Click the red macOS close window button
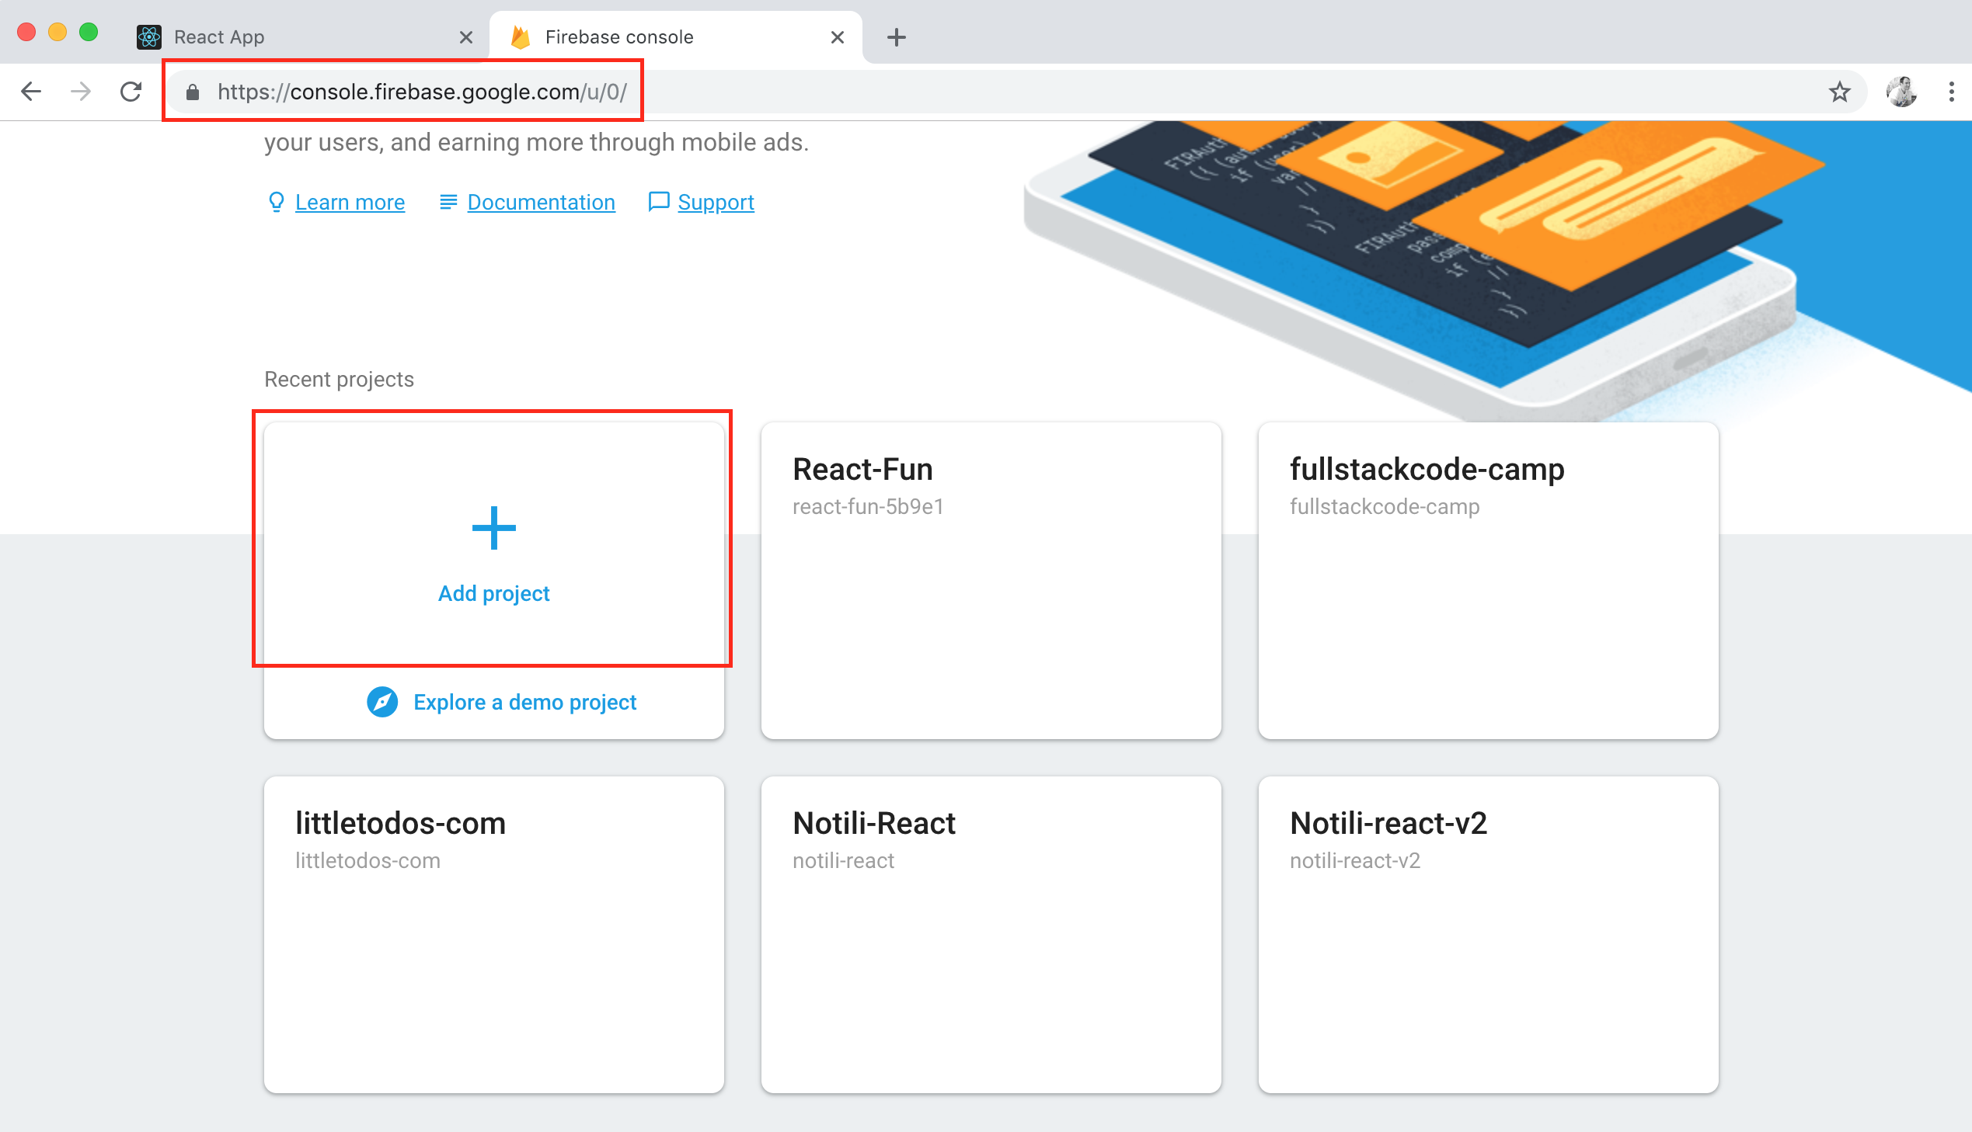Viewport: 1972px width, 1132px height. (26, 32)
